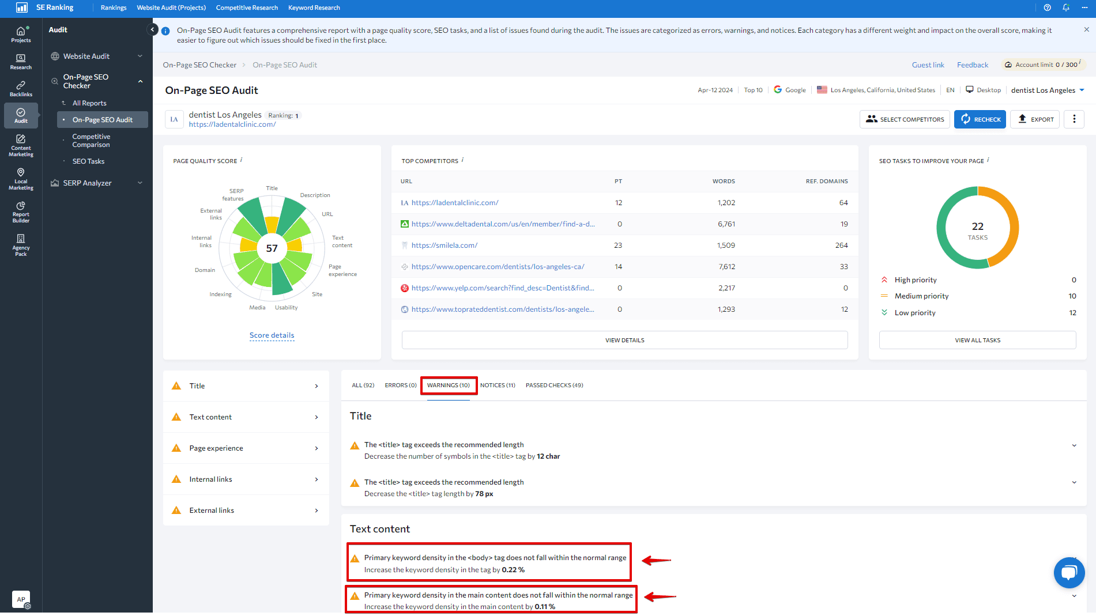Click the Low priority arrow icon
The width and height of the screenshot is (1096, 616).
(x=884, y=312)
